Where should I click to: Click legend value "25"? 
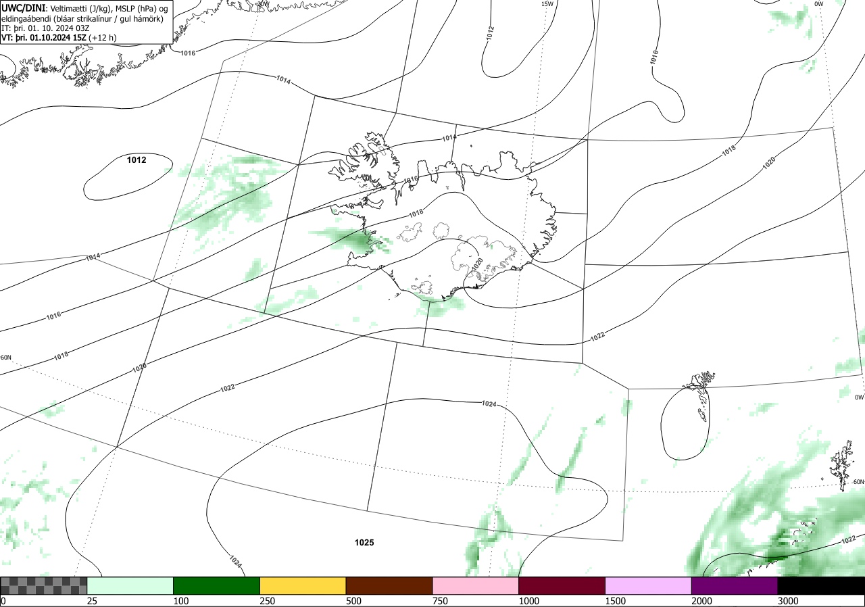click(x=93, y=601)
